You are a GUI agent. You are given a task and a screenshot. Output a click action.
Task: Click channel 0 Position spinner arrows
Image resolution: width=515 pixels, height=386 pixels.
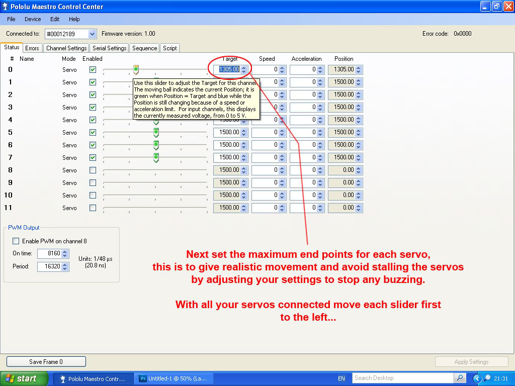(359, 69)
